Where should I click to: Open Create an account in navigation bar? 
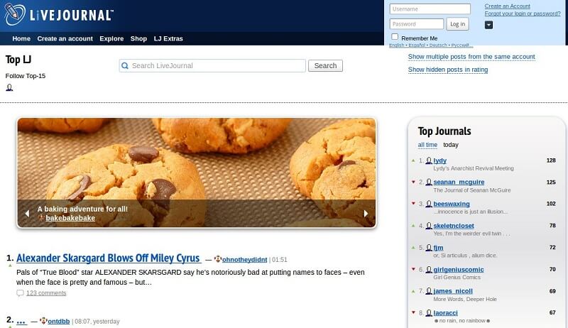tap(65, 39)
